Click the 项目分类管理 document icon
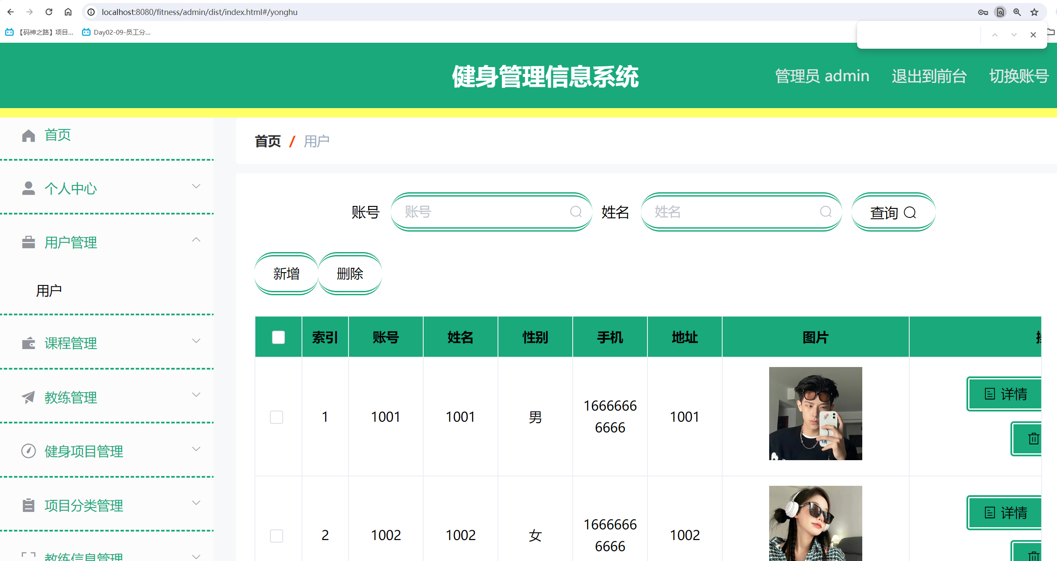The image size is (1057, 561). pos(28,505)
